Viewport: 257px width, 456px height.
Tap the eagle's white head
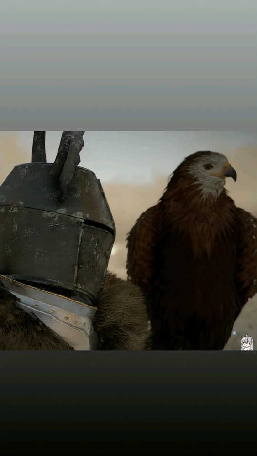(x=211, y=171)
